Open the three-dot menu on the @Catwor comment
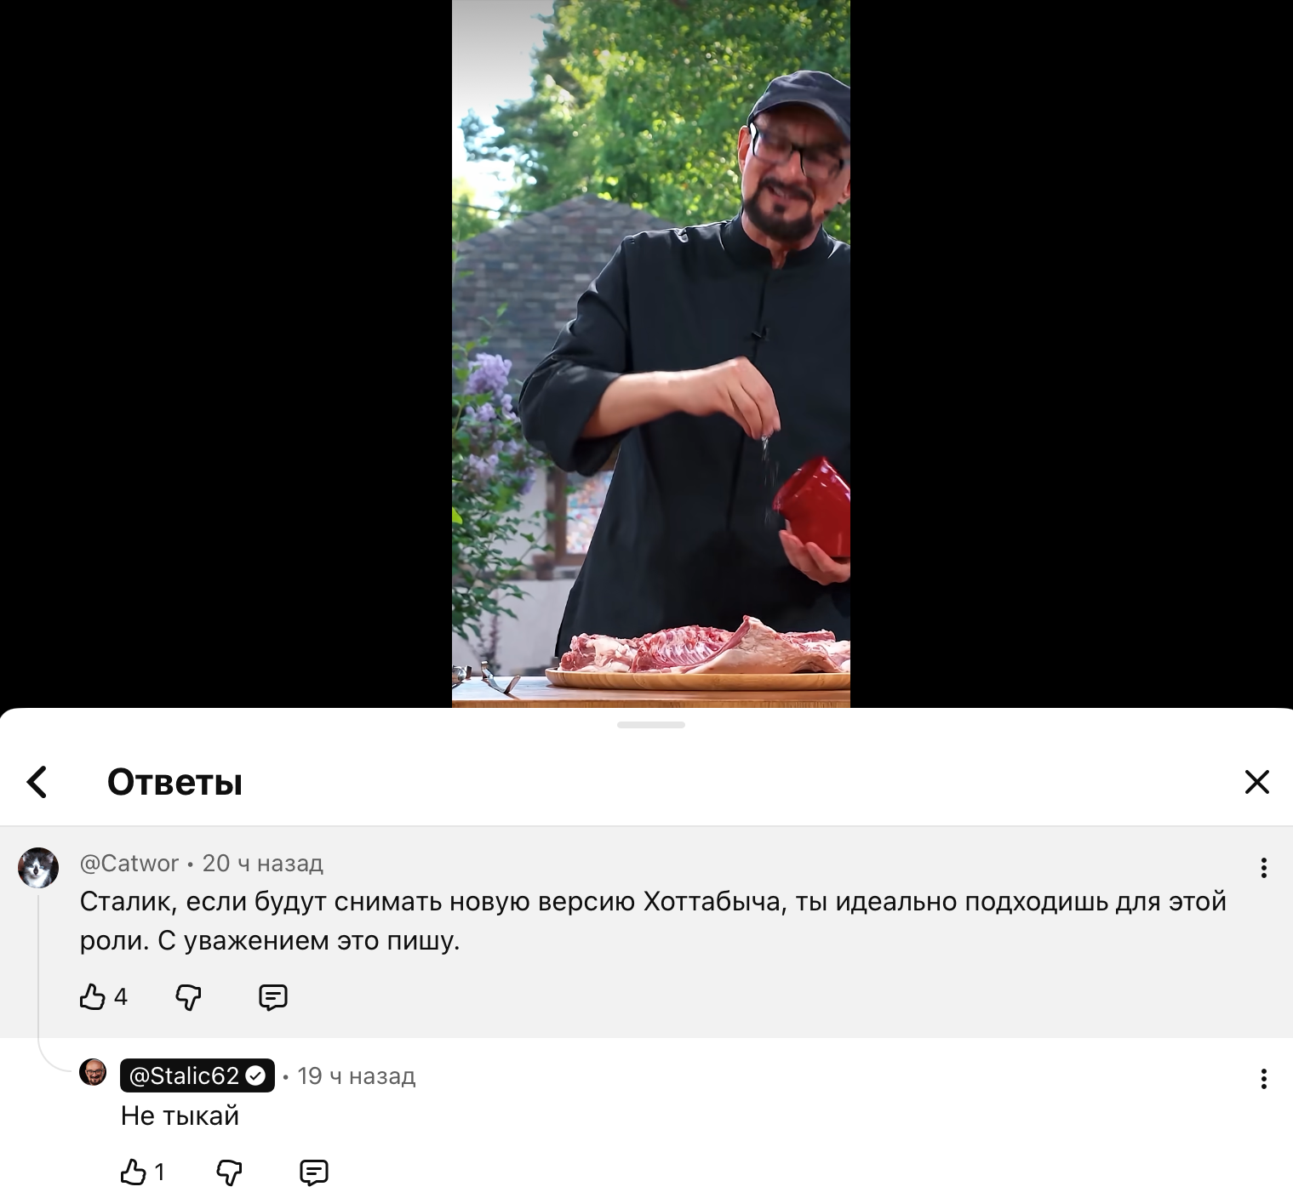Image resolution: width=1293 pixels, height=1198 pixels. (1263, 868)
